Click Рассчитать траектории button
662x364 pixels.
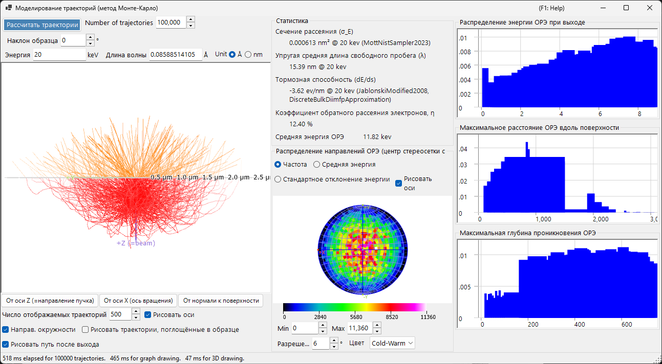click(x=42, y=25)
